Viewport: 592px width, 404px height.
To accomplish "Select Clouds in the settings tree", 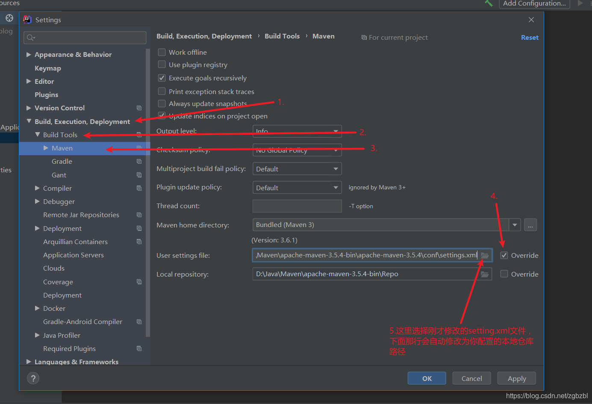I will coord(54,268).
